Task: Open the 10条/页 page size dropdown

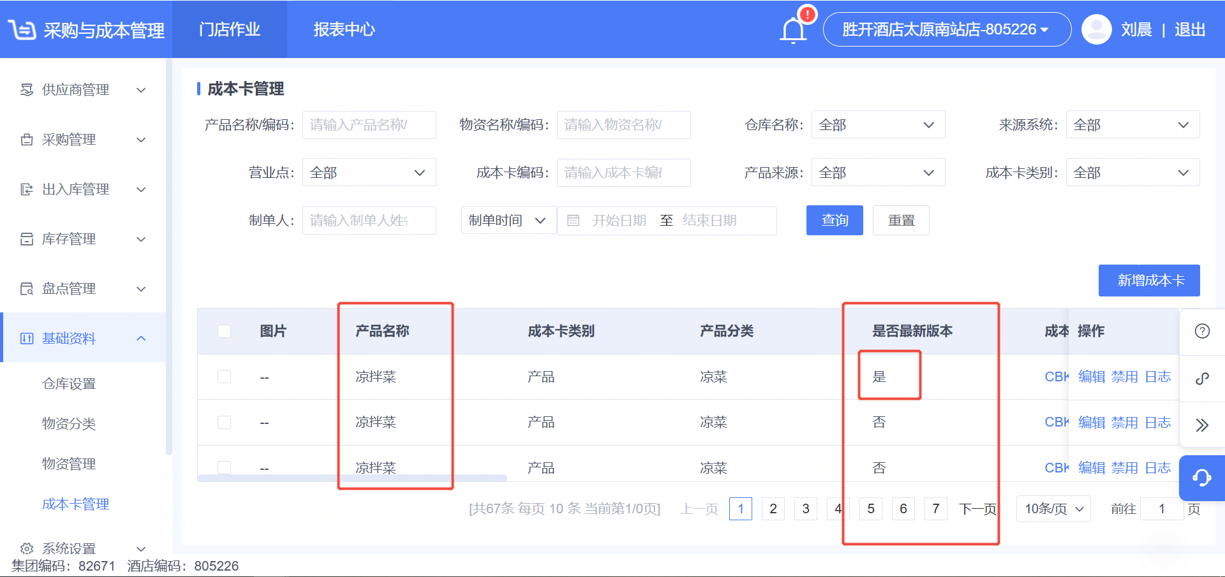Action: pos(1053,509)
